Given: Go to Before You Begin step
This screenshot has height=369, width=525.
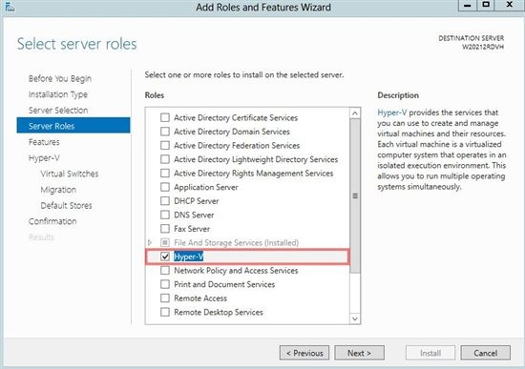Looking at the screenshot, I should (60, 78).
